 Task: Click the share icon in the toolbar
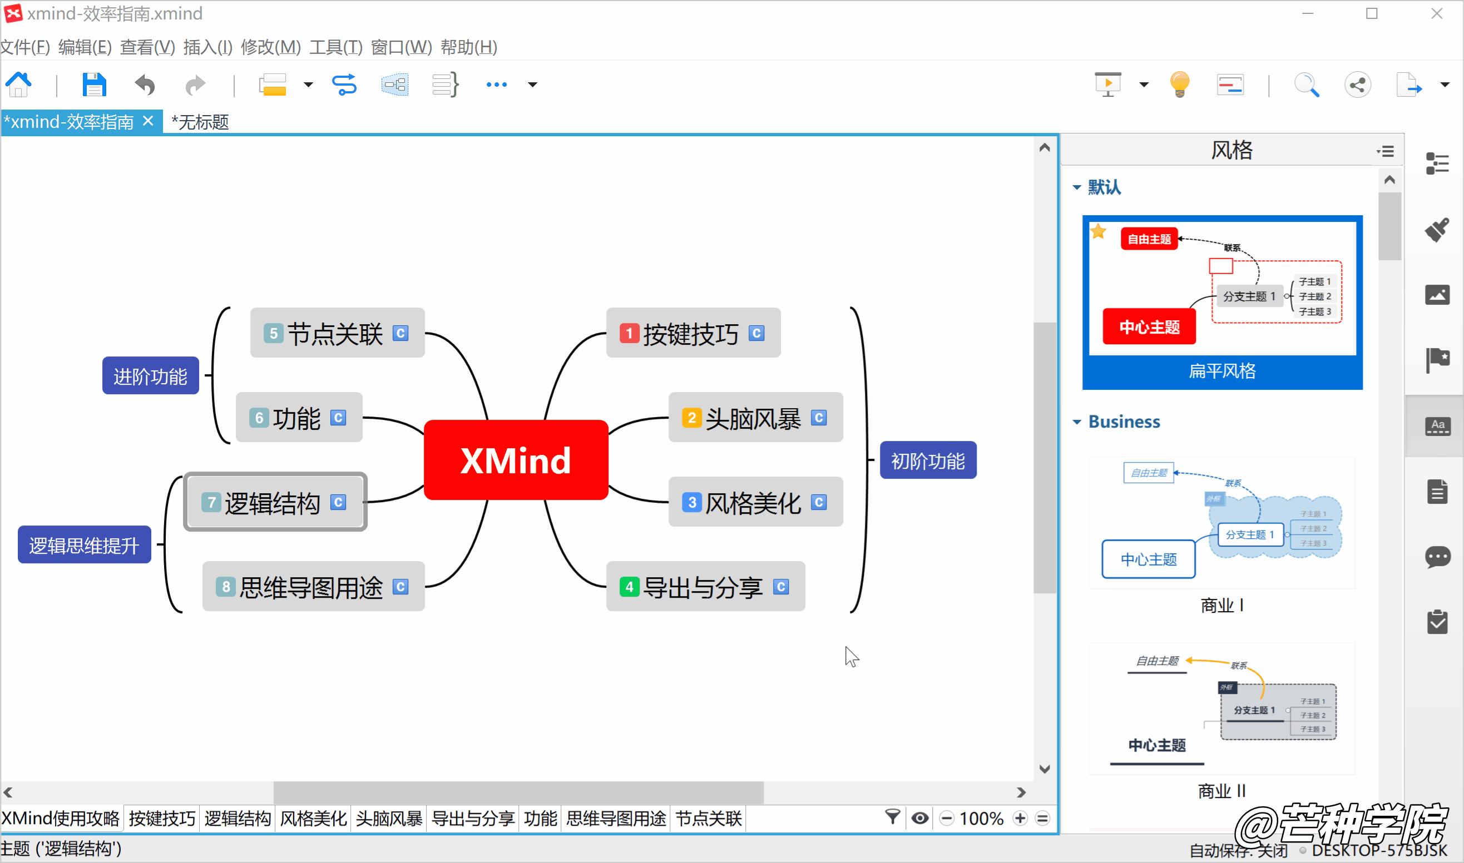(x=1357, y=85)
